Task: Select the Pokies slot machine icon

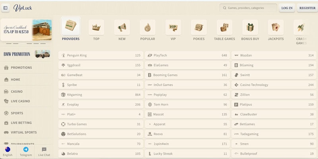Action: point(199,27)
